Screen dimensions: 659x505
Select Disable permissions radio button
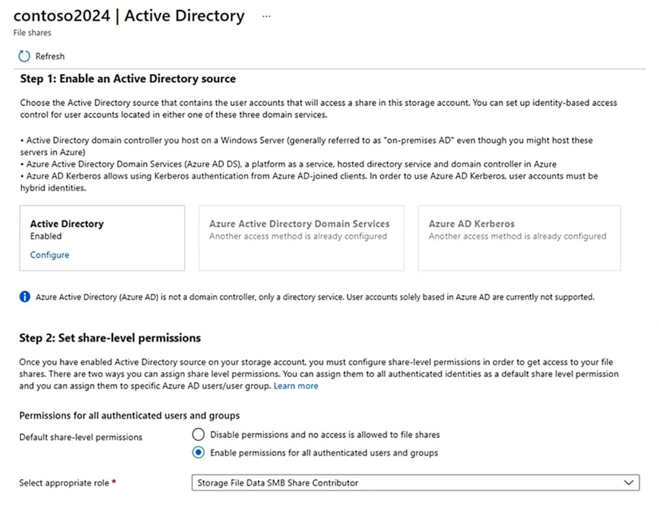pyautogui.click(x=198, y=435)
